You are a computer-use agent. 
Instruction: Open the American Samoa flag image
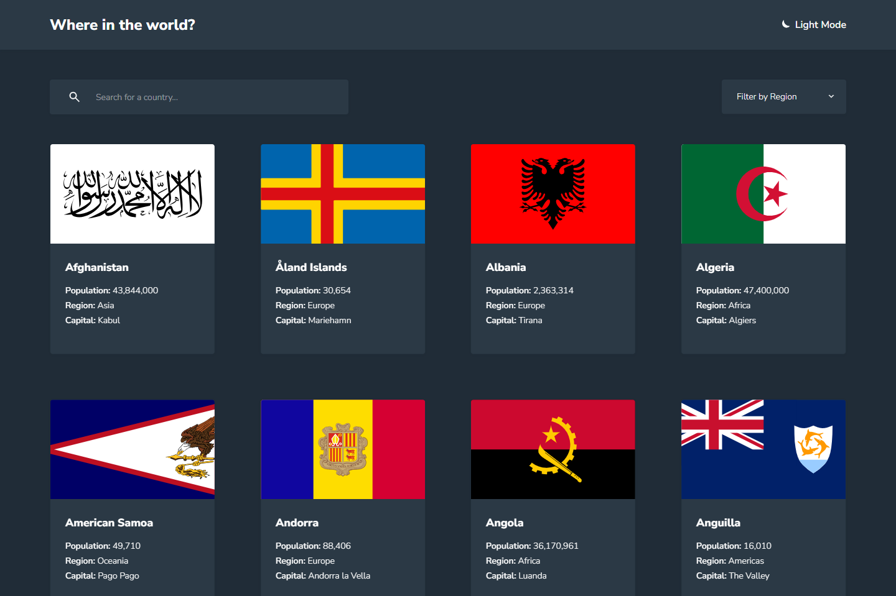[x=133, y=449]
